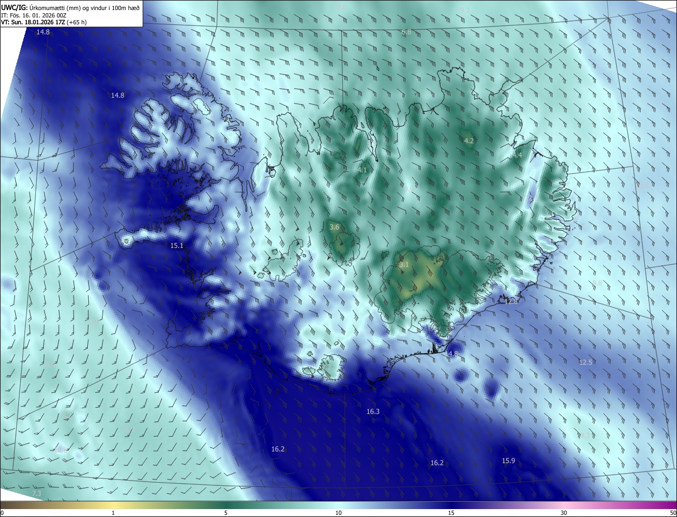This screenshot has height=517, width=677.
Task: Click the 14.8 value just below the header box
Action: pyautogui.click(x=43, y=32)
